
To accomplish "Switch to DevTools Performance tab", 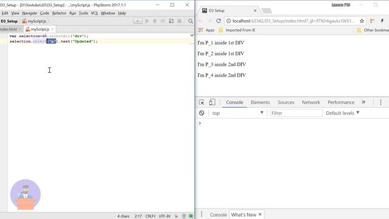I will click(341, 102).
